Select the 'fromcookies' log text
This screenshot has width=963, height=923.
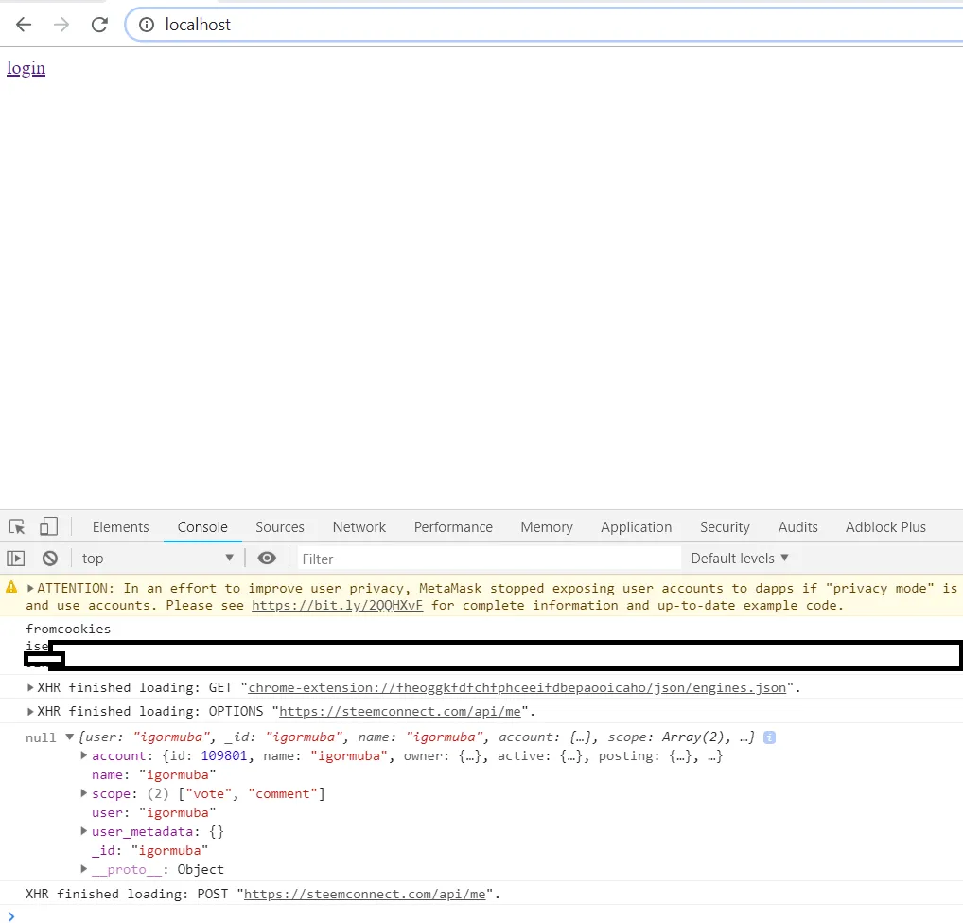(68, 629)
